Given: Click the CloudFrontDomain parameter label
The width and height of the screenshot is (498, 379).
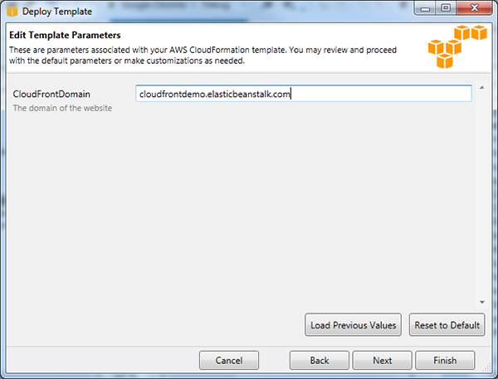Looking at the screenshot, I should pyautogui.click(x=51, y=94).
